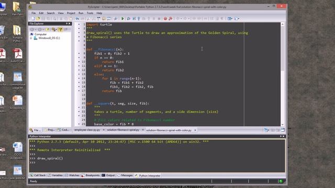The image size is (335, 188).
Task: Switch to solution-fibonacci-spiral.py editor tab
Action: point(123,130)
